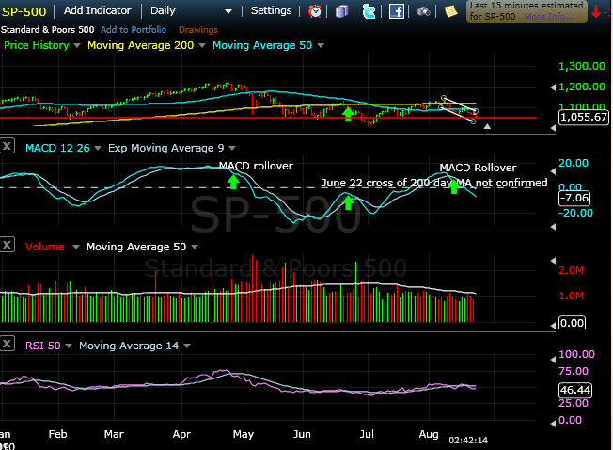
Task: Click the stacked pages icon in toolbar
Action: pos(341,11)
